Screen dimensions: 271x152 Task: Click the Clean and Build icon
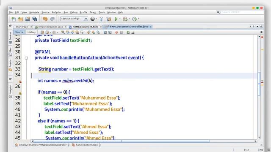109,19
